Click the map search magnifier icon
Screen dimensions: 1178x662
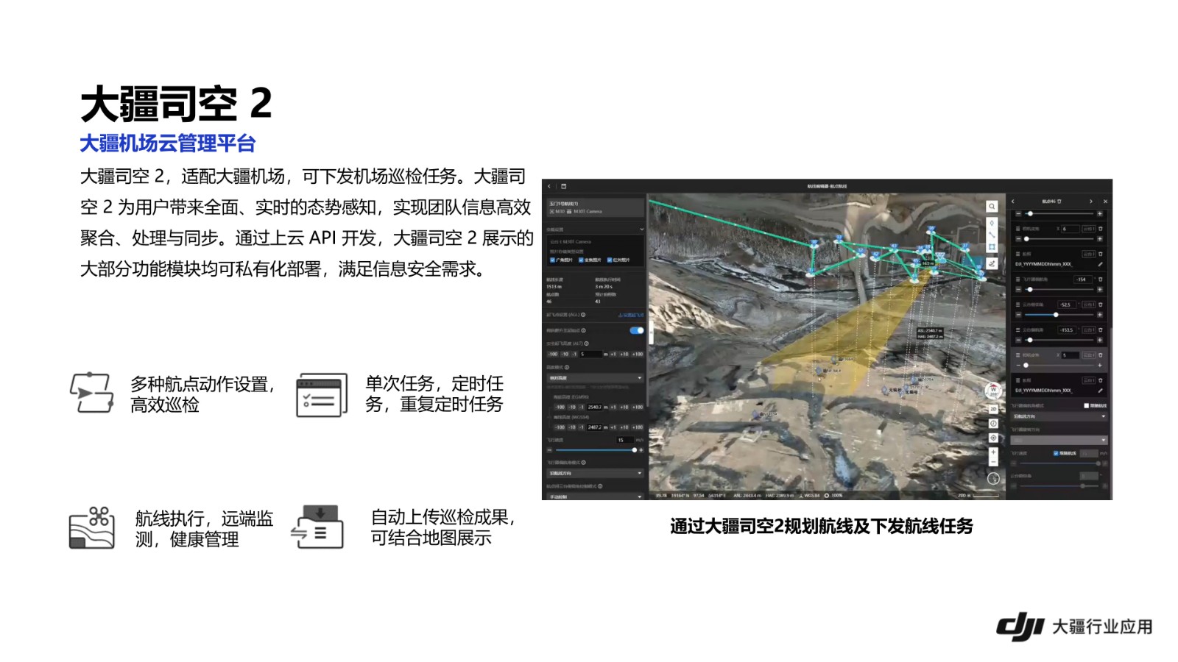992,207
